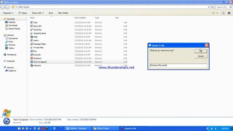The height and width of the screenshot is (131, 233).
Task: Select the Good Day shortcut icon
Action: (32, 30)
